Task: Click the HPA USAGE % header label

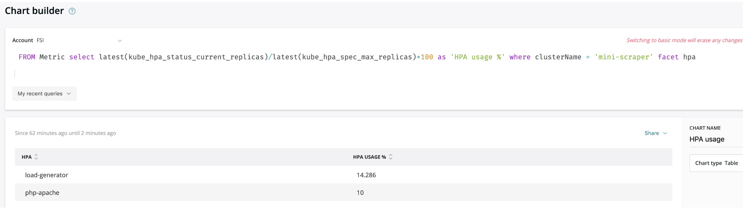Action: pos(369,157)
